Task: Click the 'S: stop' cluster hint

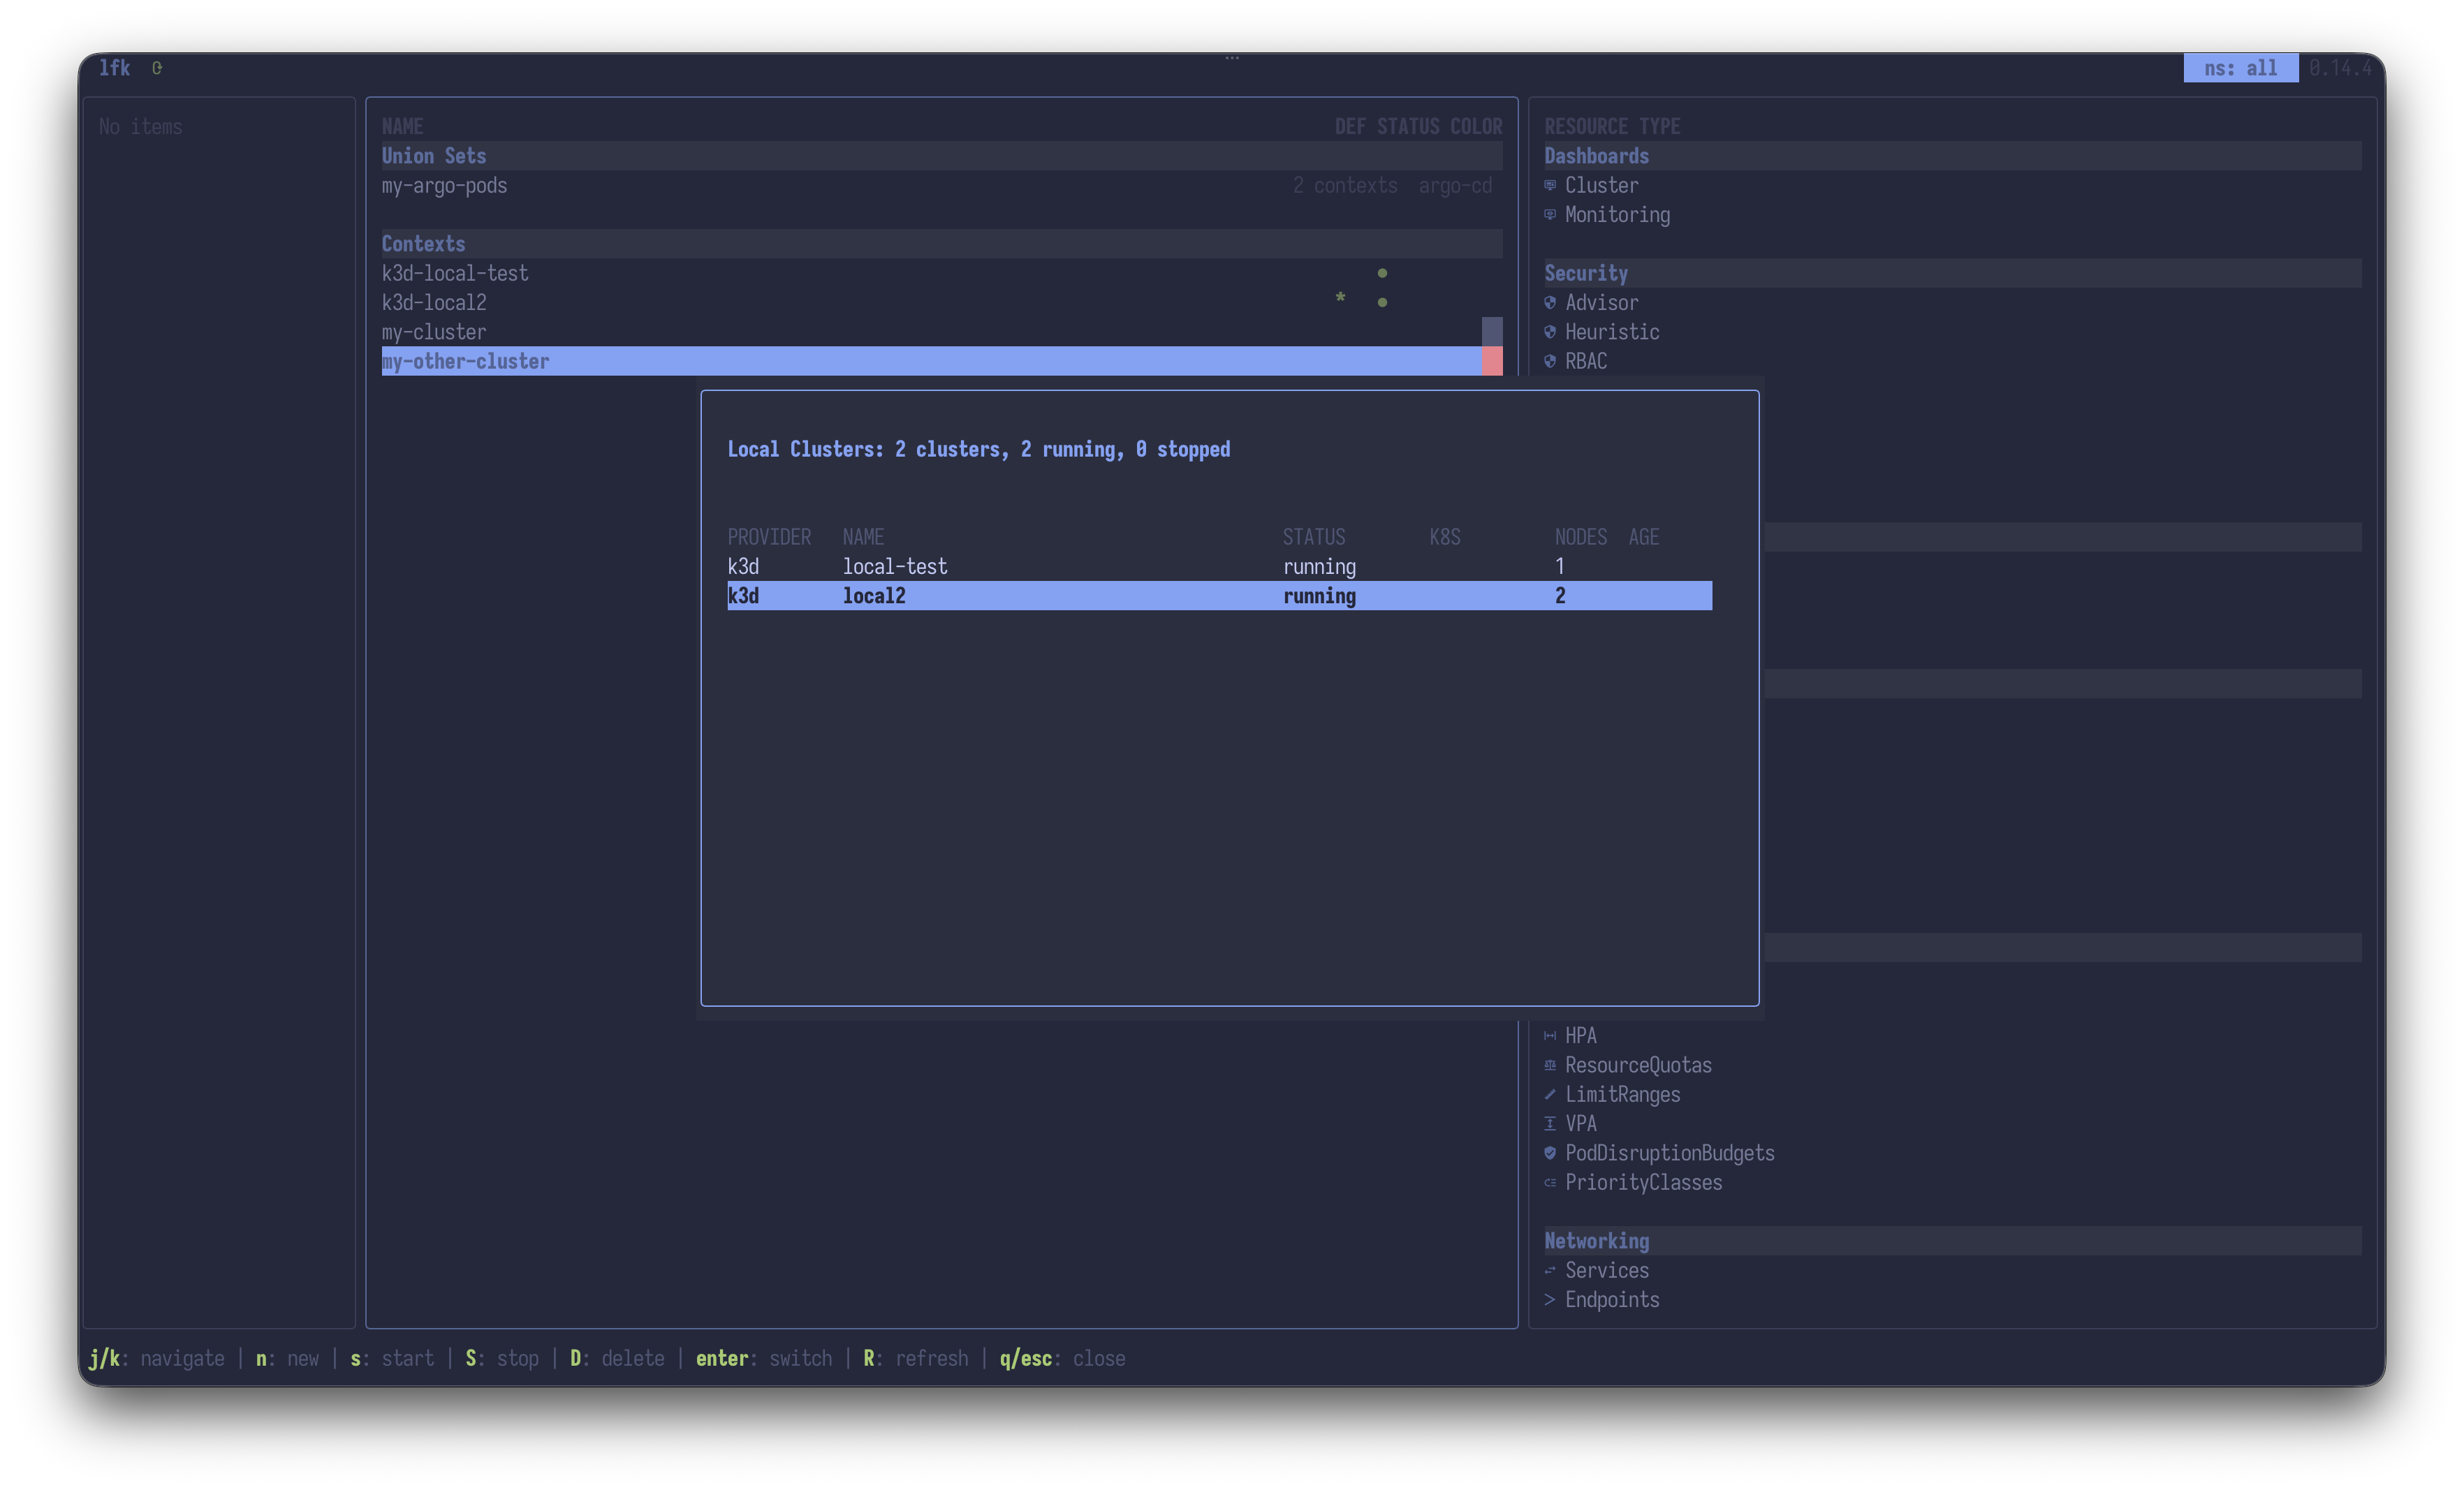Action: click(x=502, y=1358)
